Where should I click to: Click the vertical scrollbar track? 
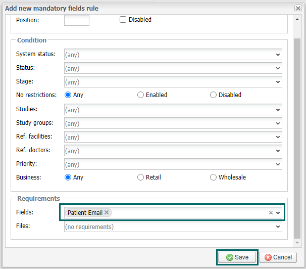tap(297, 138)
